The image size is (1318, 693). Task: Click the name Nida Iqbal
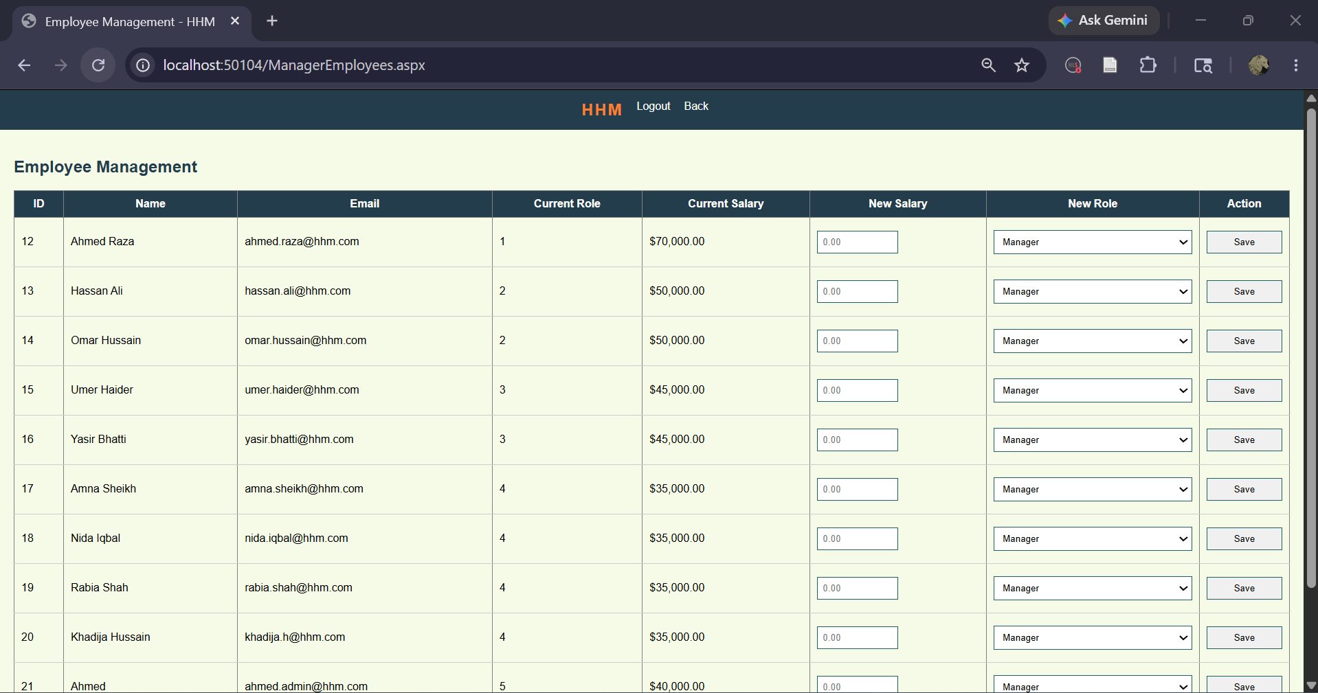tap(96, 538)
